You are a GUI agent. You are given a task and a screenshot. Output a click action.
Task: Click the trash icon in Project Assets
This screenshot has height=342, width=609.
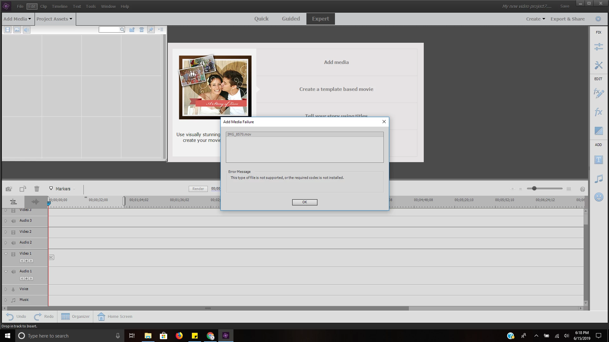[141, 30]
